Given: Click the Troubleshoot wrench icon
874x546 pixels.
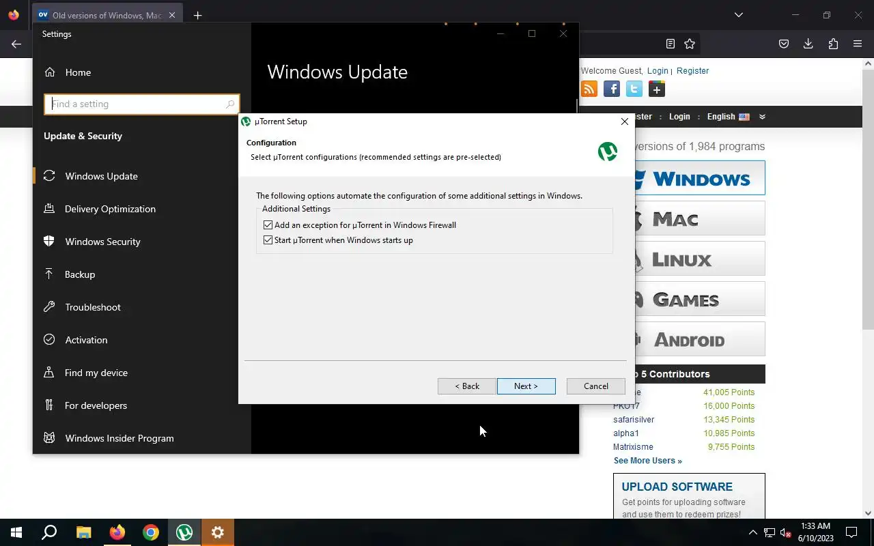Looking at the screenshot, I should click(x=49, y=306).
